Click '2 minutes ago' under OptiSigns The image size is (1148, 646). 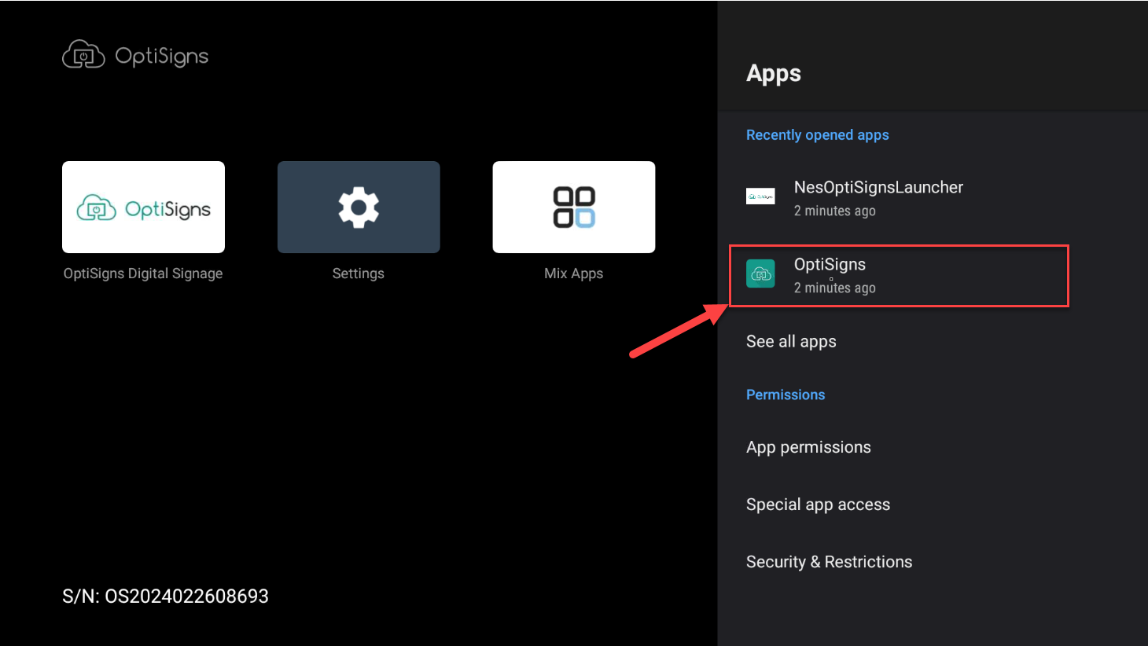tap(834, 288)
